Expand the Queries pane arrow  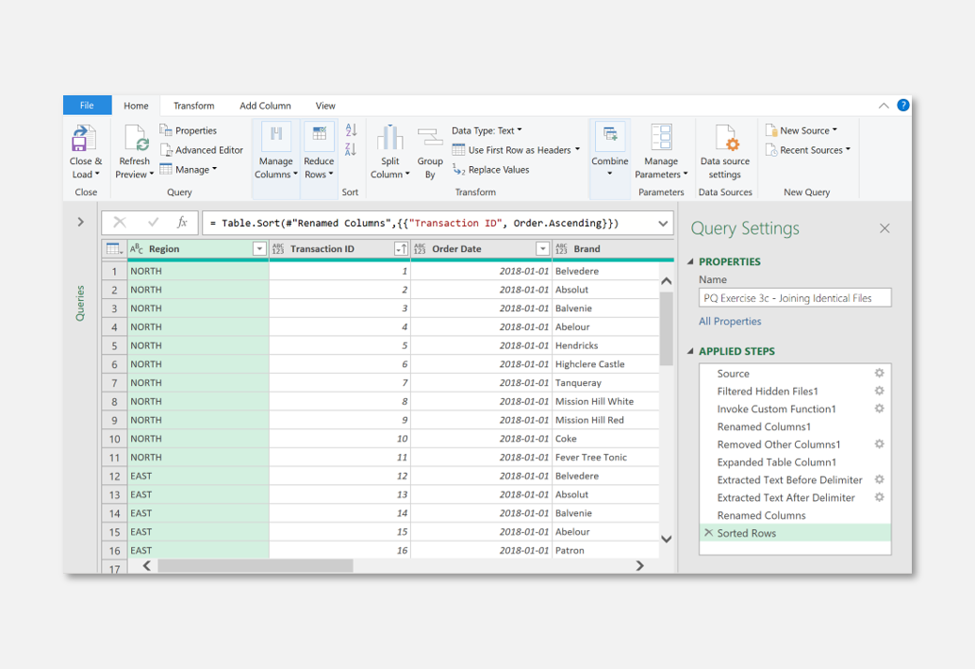click(x=80, y=223)
